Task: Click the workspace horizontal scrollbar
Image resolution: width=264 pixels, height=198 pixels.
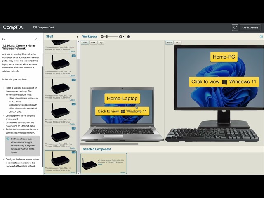Action: (109, 144)
